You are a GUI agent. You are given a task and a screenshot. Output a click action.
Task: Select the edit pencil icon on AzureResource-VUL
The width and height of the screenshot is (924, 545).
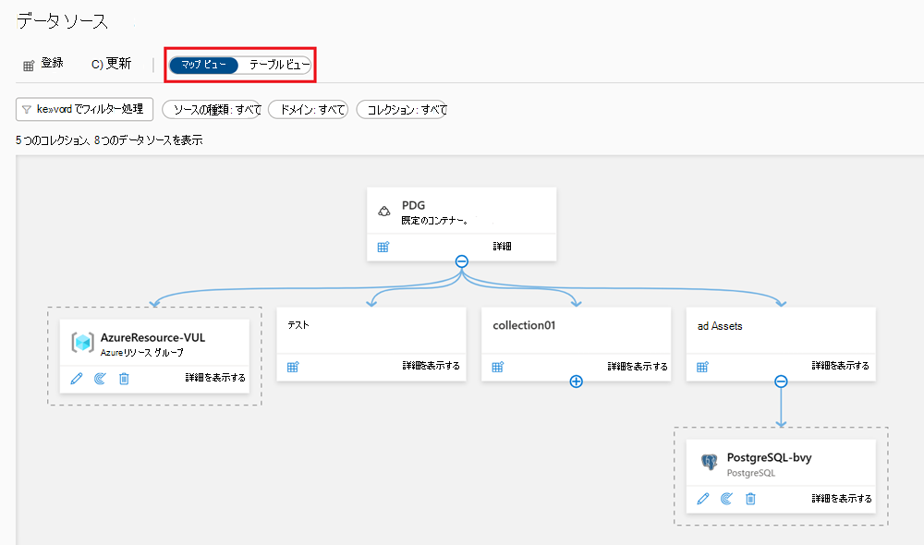77,379
